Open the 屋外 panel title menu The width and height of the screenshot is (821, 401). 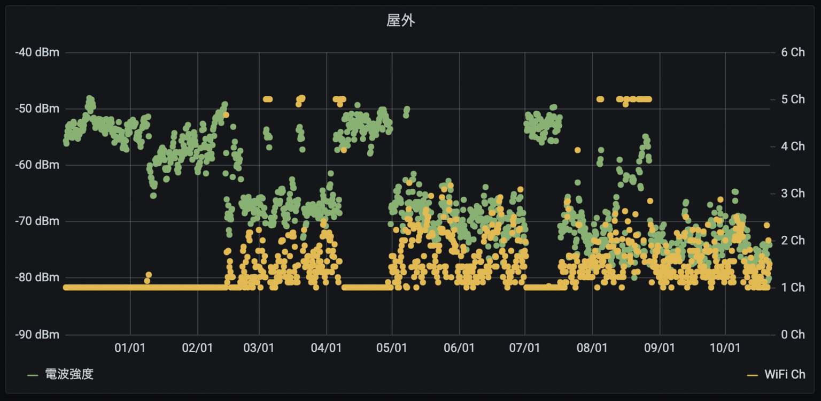[401, 21]
